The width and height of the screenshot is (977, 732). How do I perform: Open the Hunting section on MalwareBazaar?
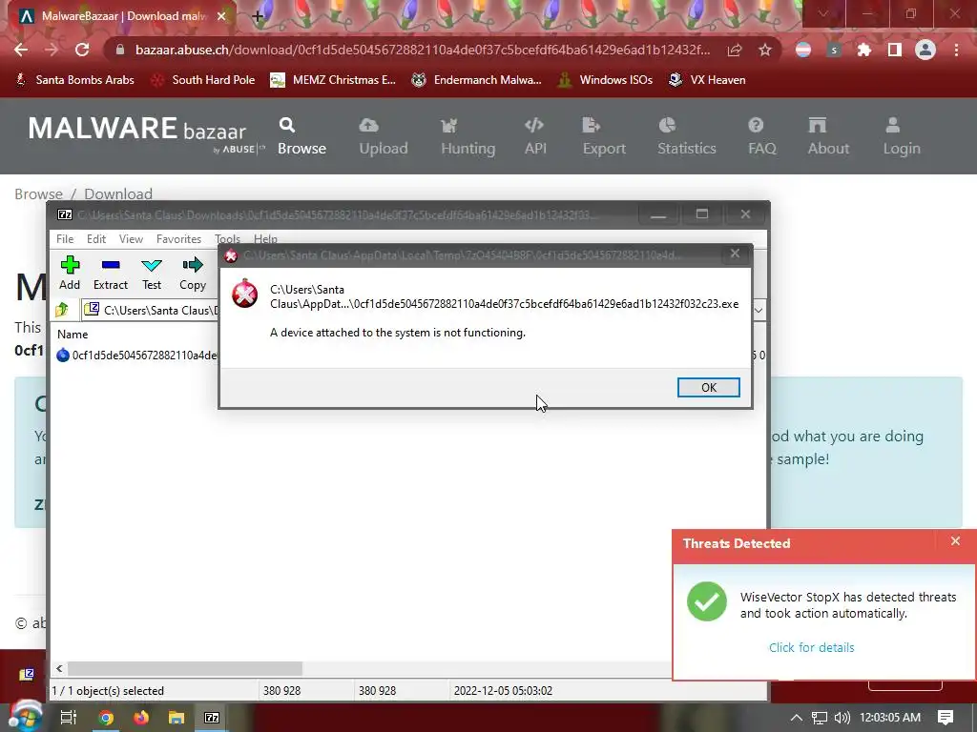point(468,136)
